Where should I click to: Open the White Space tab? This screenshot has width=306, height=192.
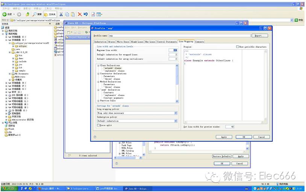(x=123, y=42)
